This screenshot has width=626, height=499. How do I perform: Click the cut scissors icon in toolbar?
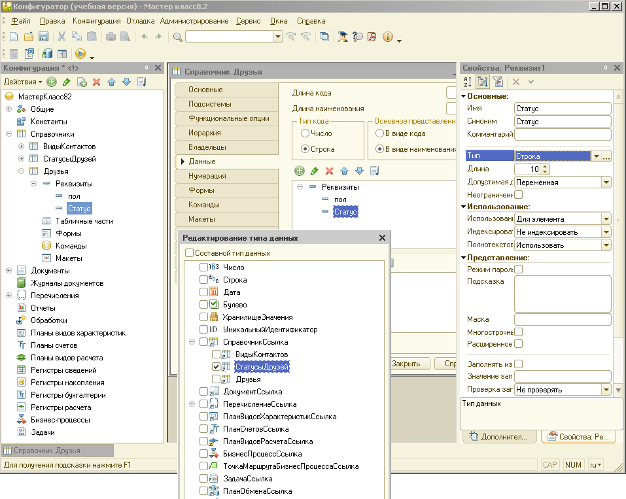[61, 37]
